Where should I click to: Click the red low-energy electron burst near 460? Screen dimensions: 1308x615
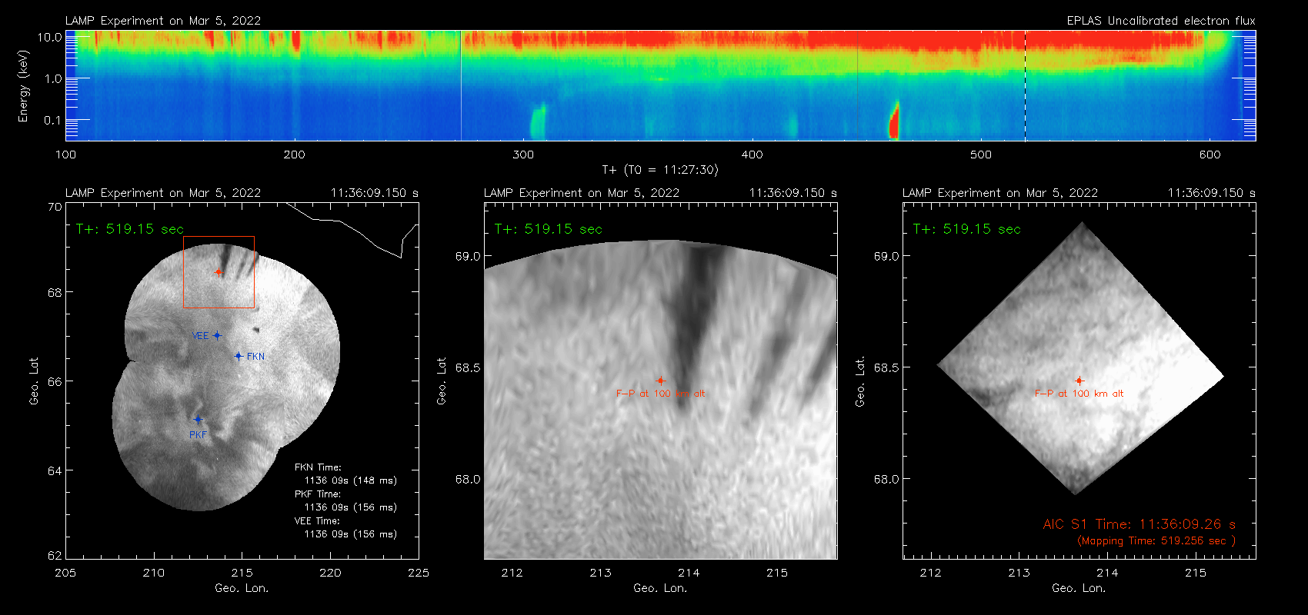pos(894,121)
